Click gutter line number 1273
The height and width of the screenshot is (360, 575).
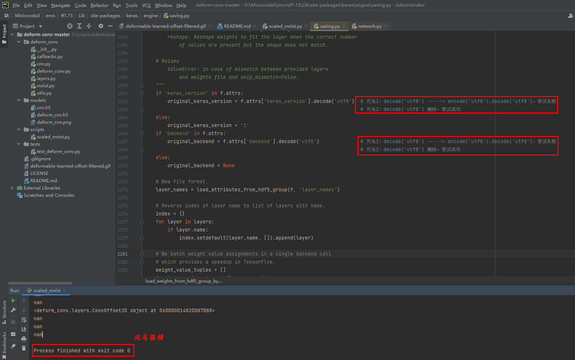122,189
